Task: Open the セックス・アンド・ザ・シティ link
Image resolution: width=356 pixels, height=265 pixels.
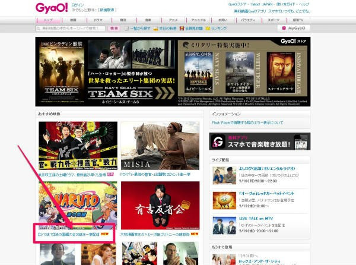Action: point(259,261)
